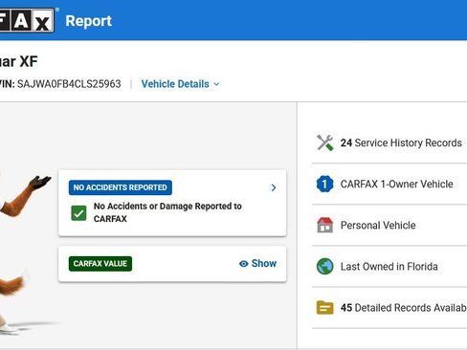Click No Accidents or Damage Reported text

(167, 212)
